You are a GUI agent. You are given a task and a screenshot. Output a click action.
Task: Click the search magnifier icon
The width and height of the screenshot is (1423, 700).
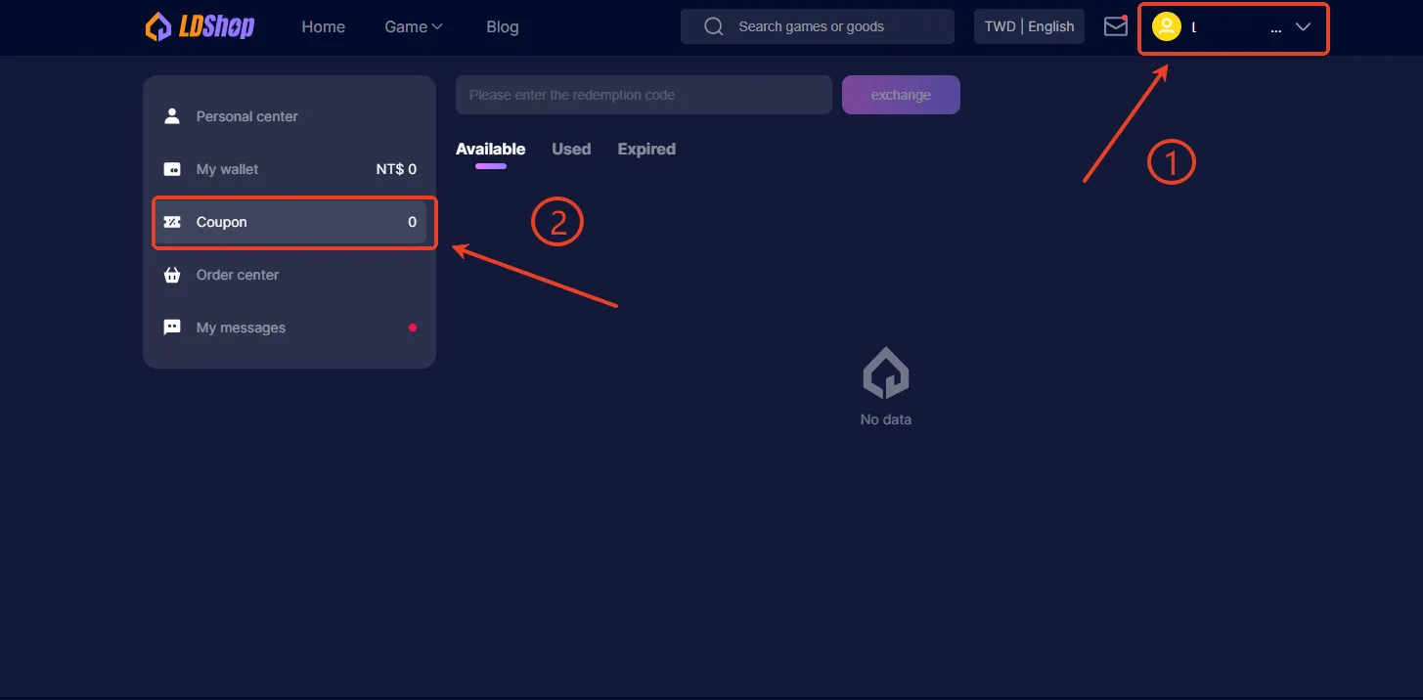714,26
